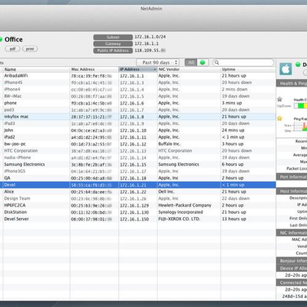Click the green status dot next to Office
This screenshot has width=307, height=307.
(x=1, y=39)
